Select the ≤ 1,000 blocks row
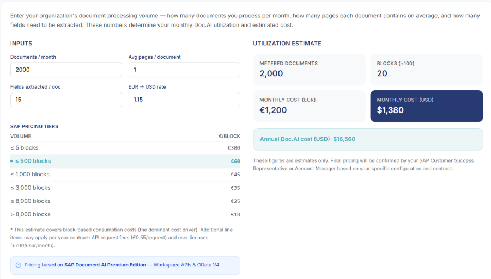The height and width of the screenshot is (279, 491). [x=125, y=175]
